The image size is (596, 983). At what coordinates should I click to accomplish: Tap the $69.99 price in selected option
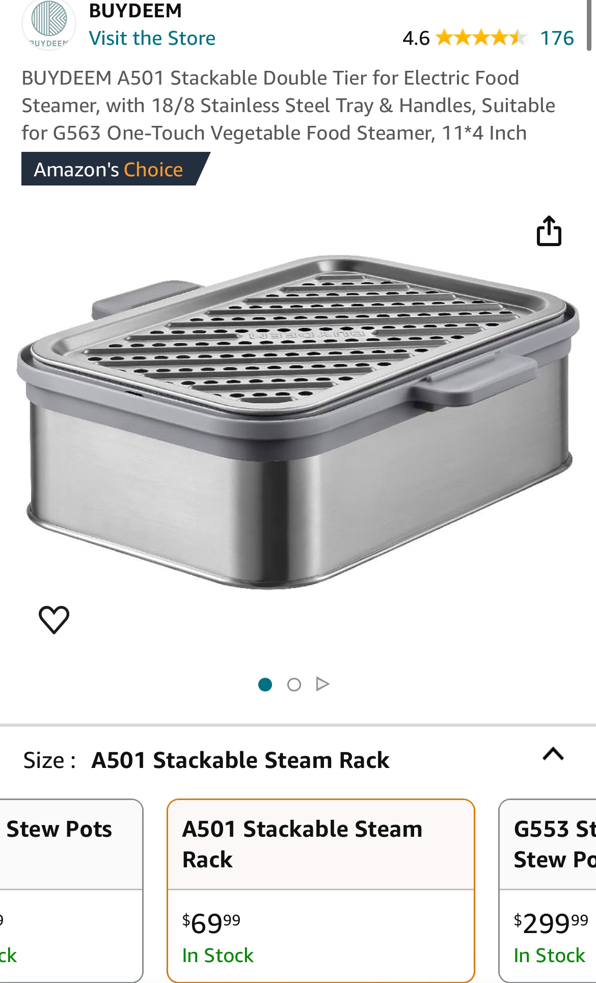(211, 923)
